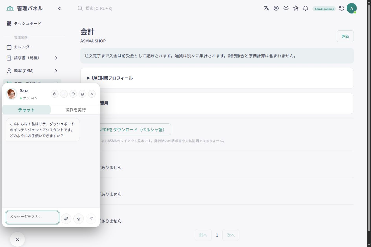This screenshot has height=247, width=371.
Task: Click the admin panel bank logo
Action: (10, 8)
